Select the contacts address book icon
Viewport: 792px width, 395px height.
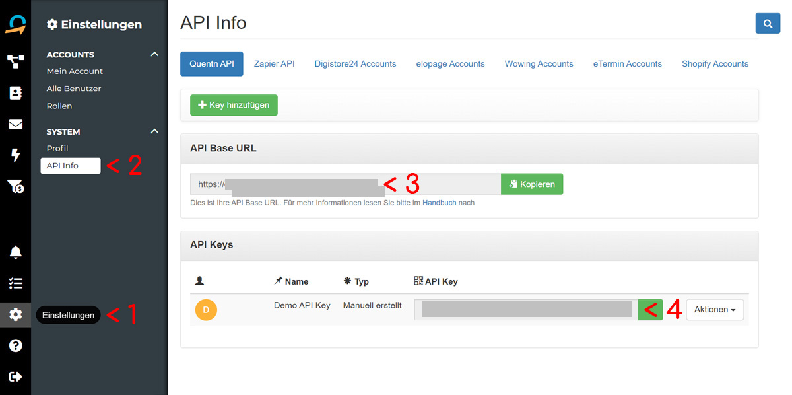coord(15,92)
